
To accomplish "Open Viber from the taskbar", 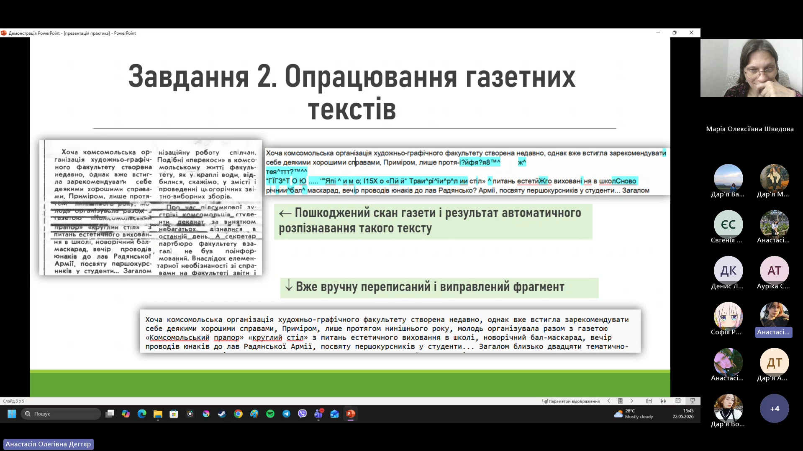I will 302,414.
